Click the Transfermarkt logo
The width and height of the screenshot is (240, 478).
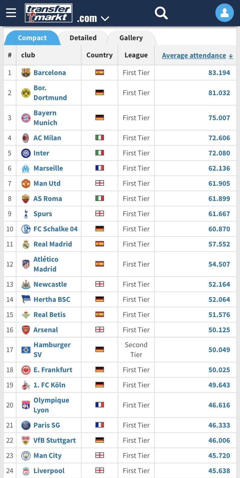point(49,13)
